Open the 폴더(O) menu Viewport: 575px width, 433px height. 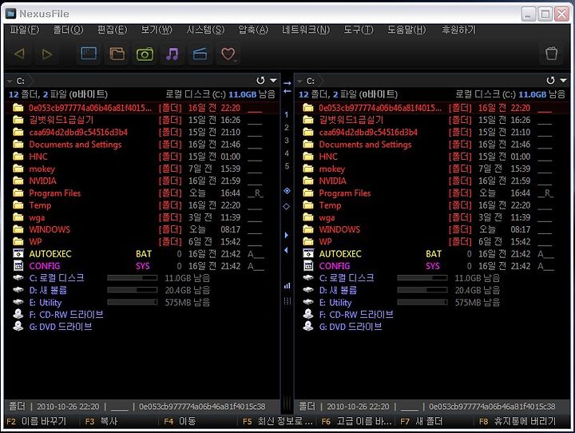[x=68, y=30]
